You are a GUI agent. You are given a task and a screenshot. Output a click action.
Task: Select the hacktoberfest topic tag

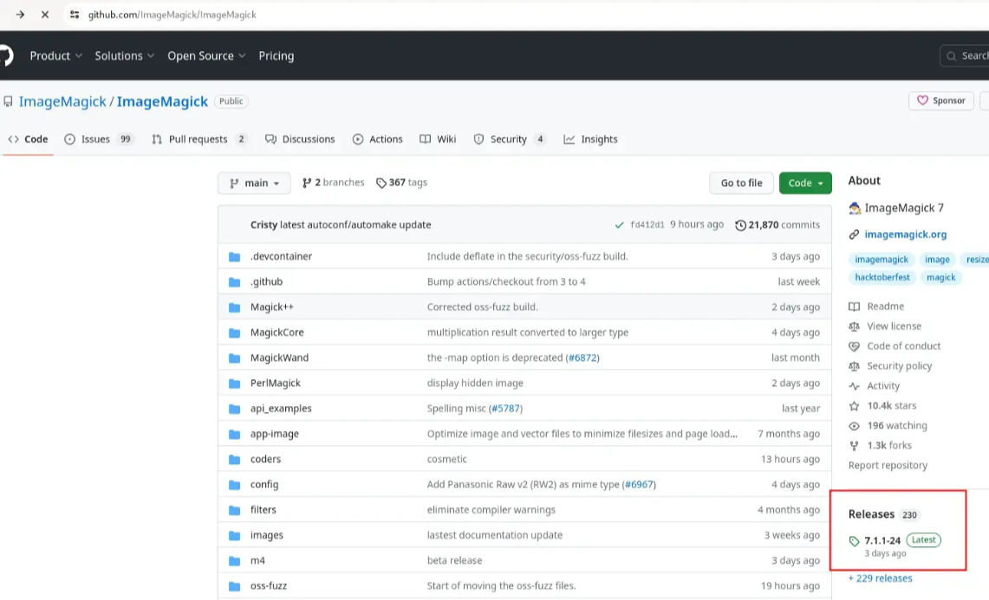pyautogui.click(x=882, y=278)
